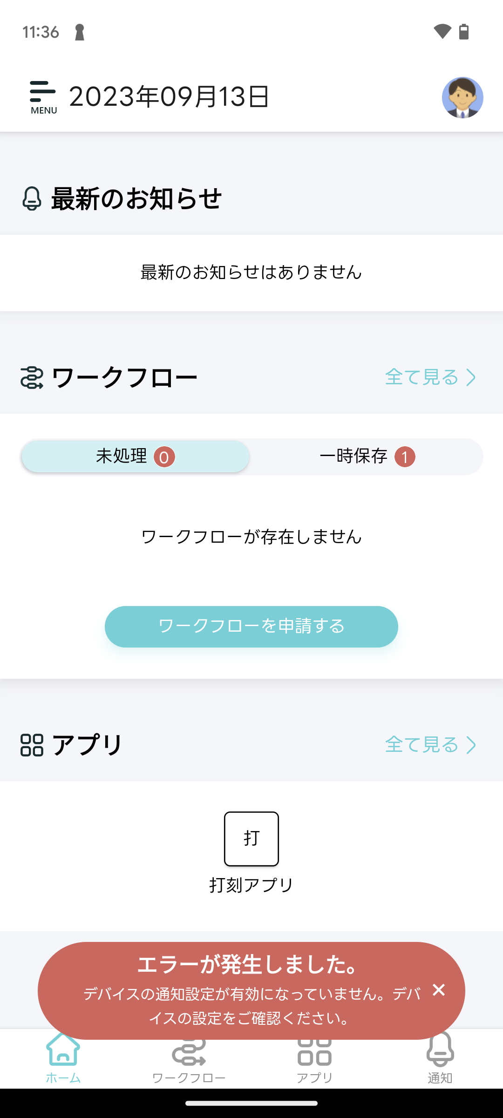Open the MENU hamburger icon
503x1118 pixels.
click(x=43, y=97)
